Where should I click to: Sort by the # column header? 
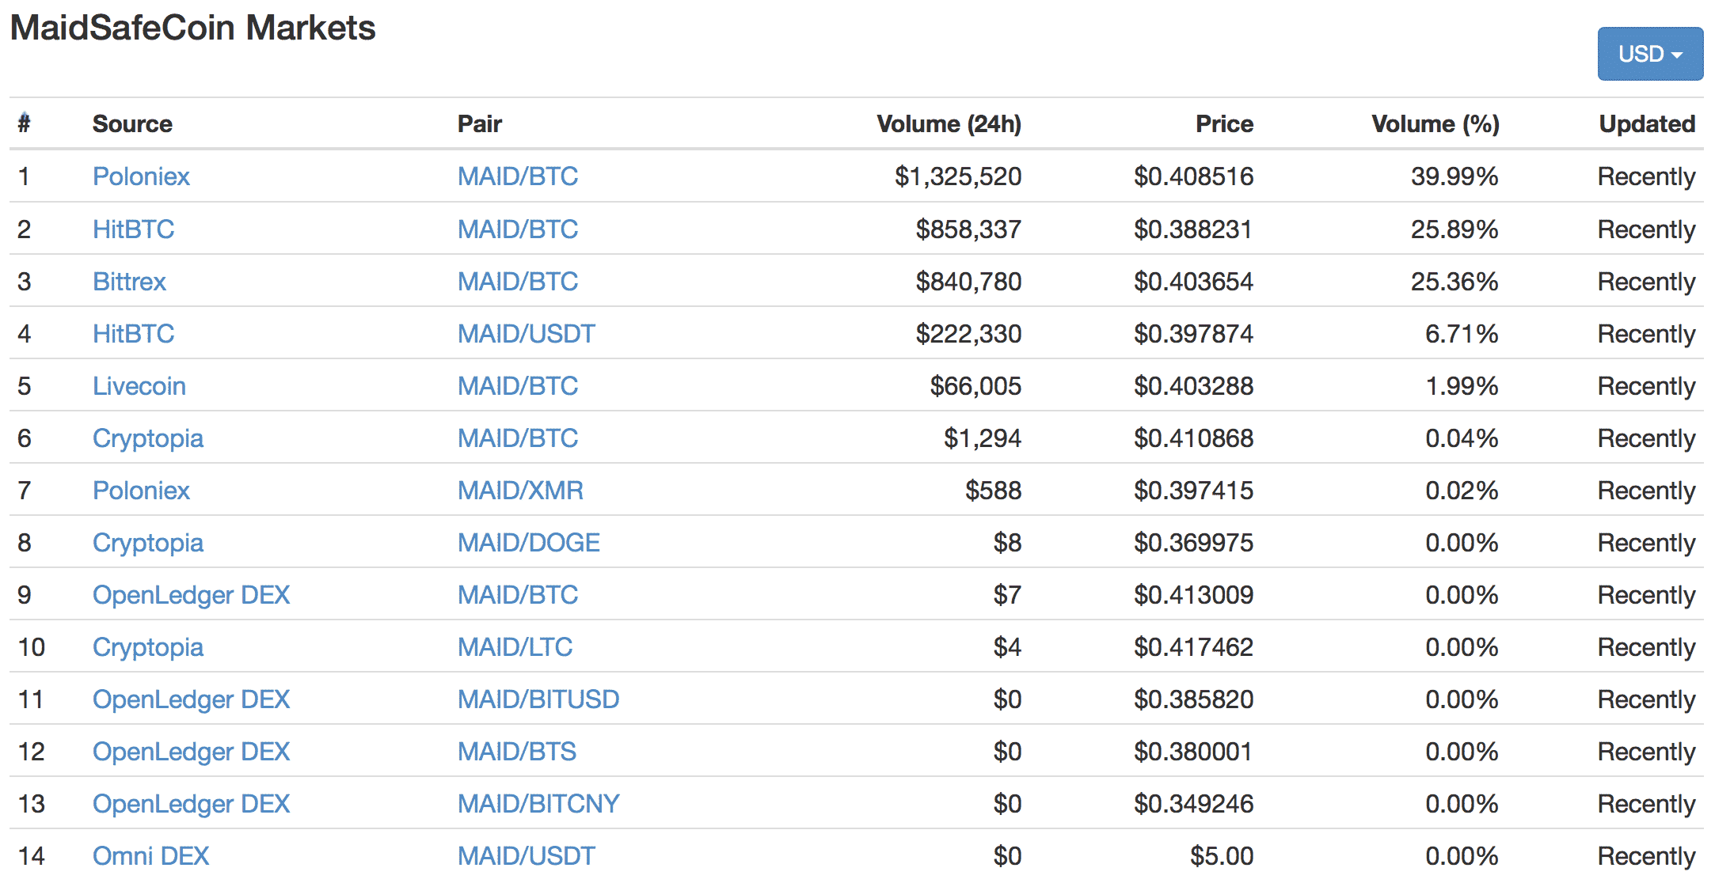coord(25,123)
